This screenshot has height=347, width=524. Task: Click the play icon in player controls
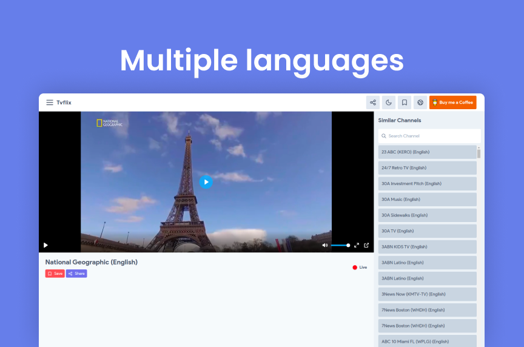45,245
